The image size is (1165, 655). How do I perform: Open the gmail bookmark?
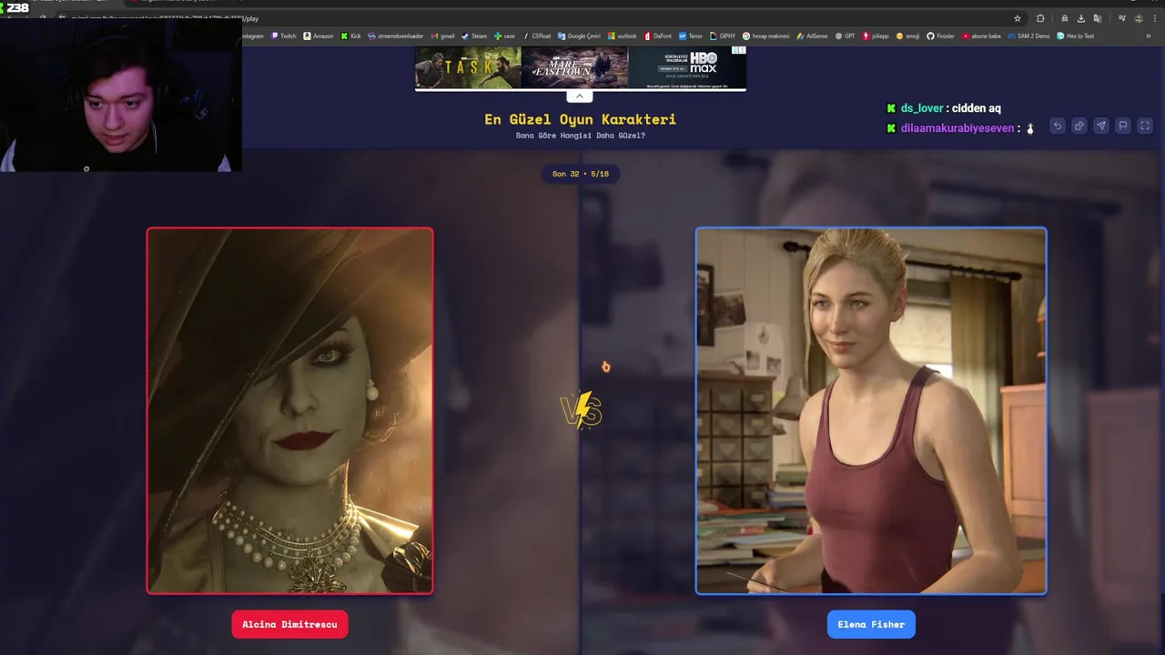pos(442,36)
